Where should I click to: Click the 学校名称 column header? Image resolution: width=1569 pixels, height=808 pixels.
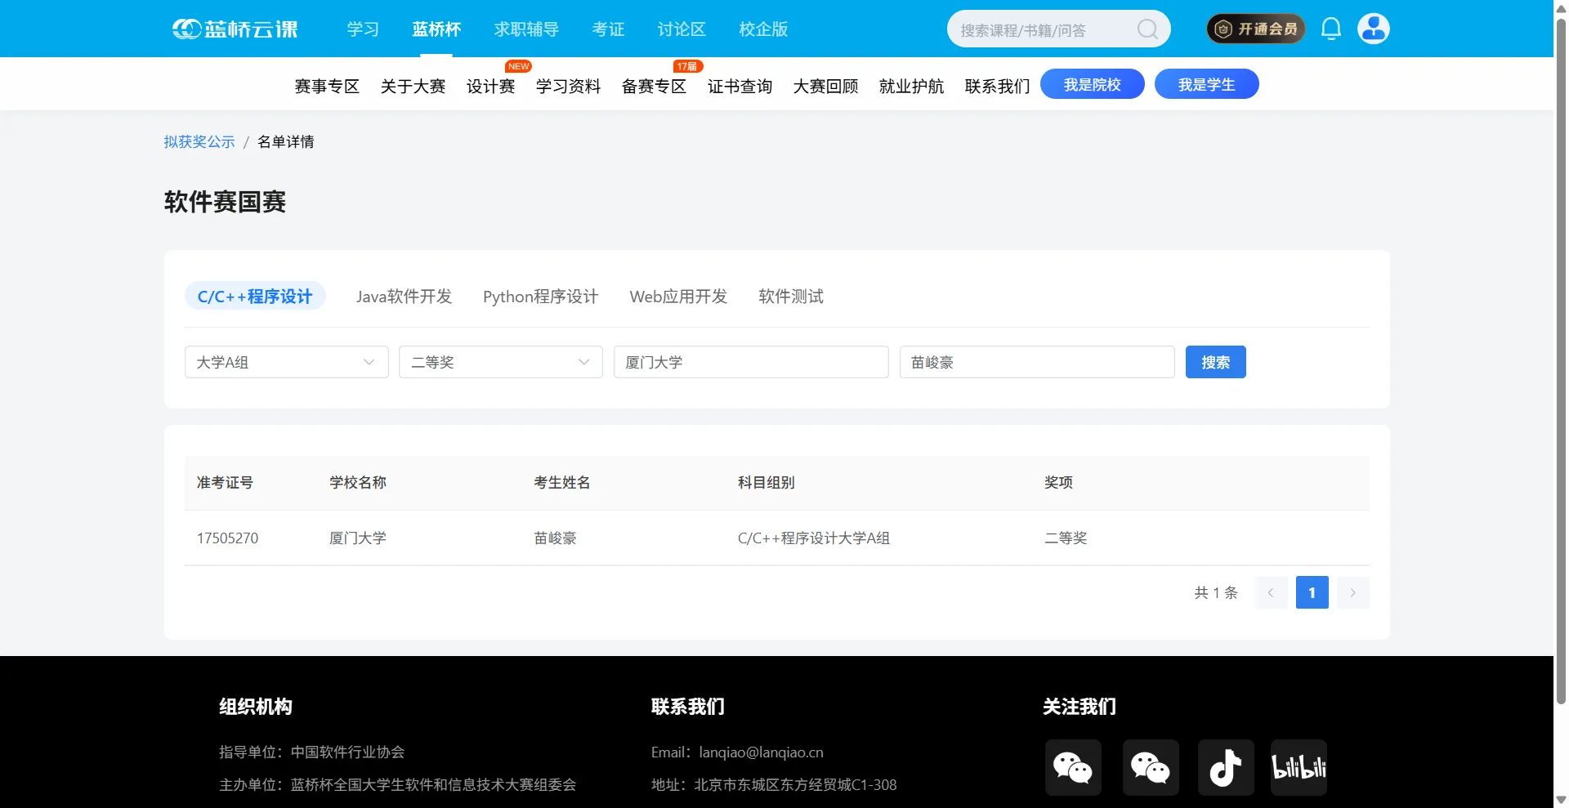[358, 483]
